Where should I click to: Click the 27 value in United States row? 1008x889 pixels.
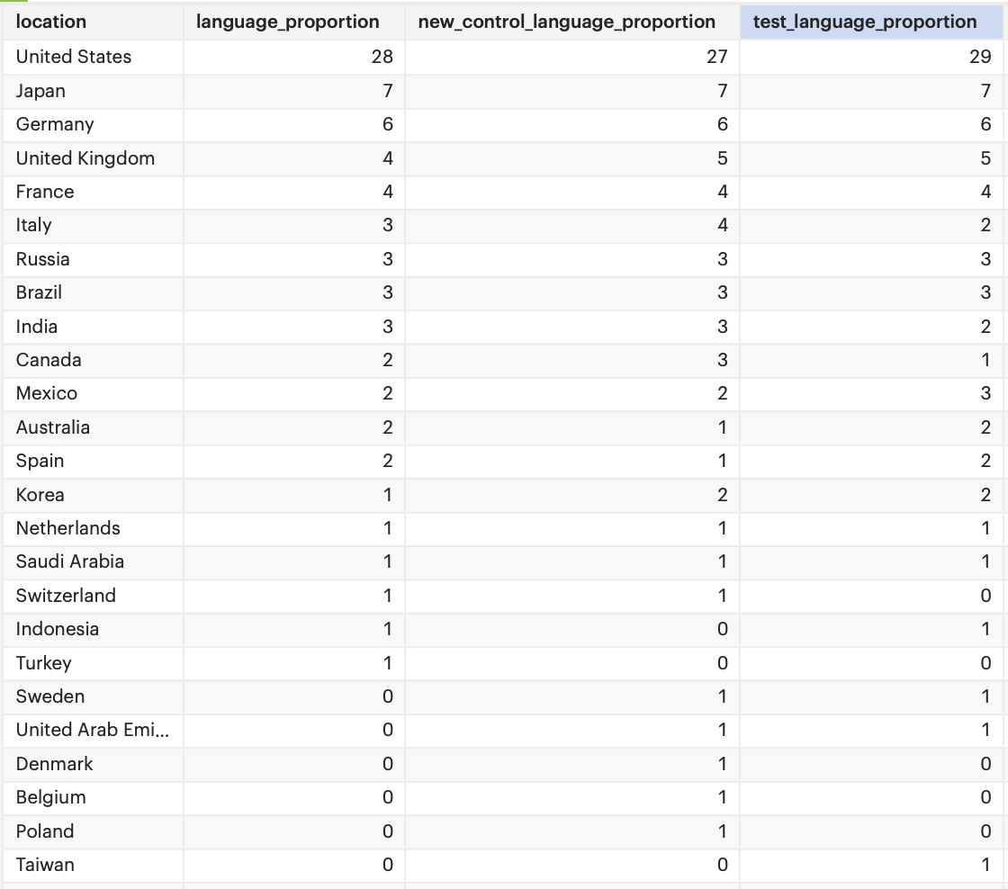click(x=716, y=57)
